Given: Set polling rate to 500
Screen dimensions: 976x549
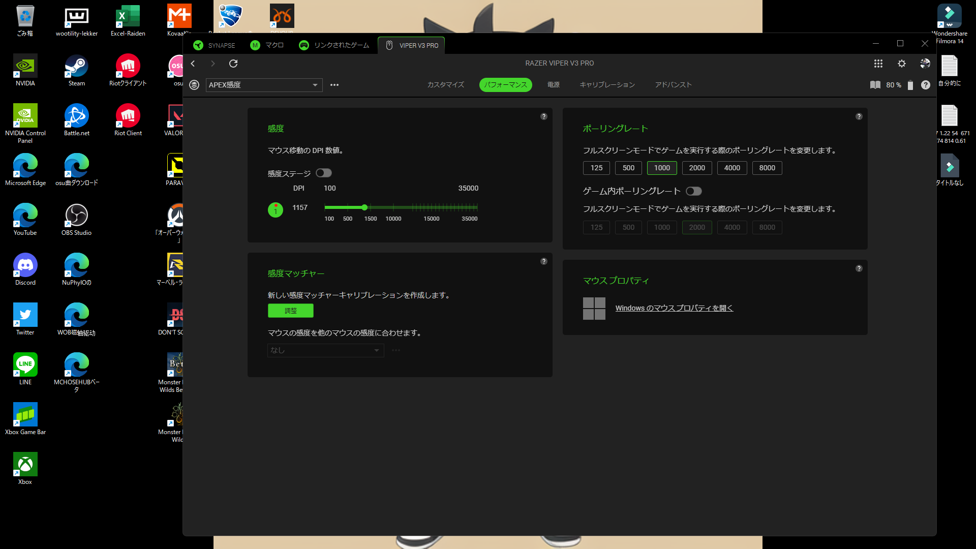Looking at the screenshot, I should pos(628,168).
